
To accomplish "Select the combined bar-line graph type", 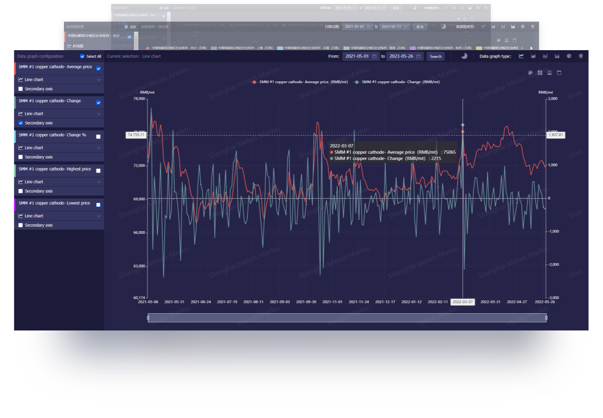I will click(557, 56).
